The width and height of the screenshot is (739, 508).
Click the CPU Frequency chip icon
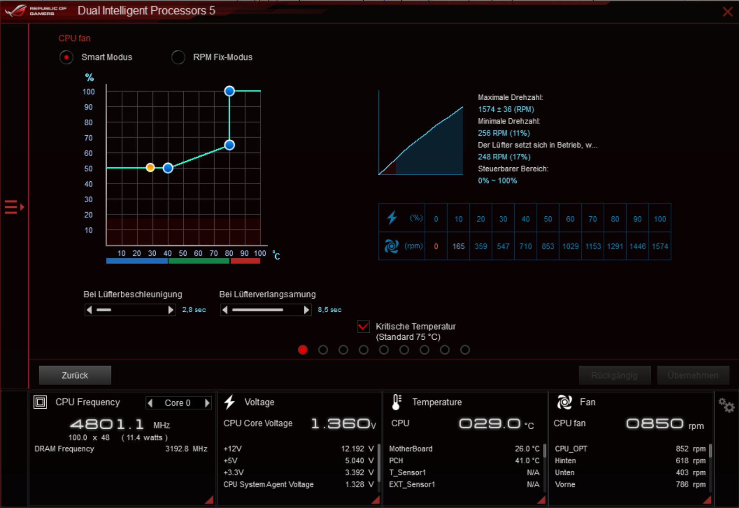point(41,402)
